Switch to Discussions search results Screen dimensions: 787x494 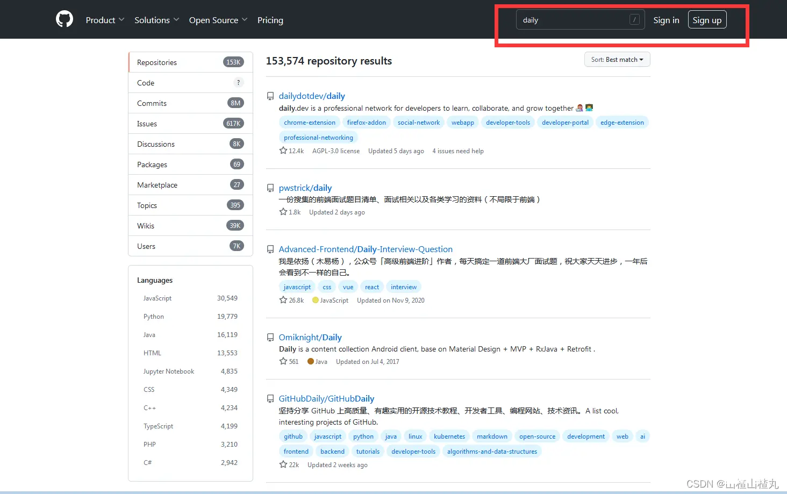click(191, 144)
